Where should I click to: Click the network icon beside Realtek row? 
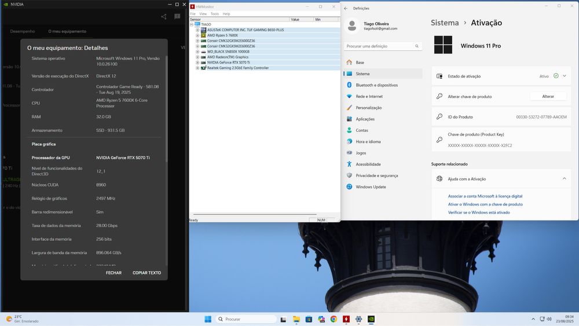click(x=203, y=68)
